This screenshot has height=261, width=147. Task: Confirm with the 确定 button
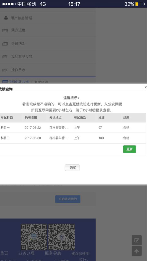coord(72,168)
